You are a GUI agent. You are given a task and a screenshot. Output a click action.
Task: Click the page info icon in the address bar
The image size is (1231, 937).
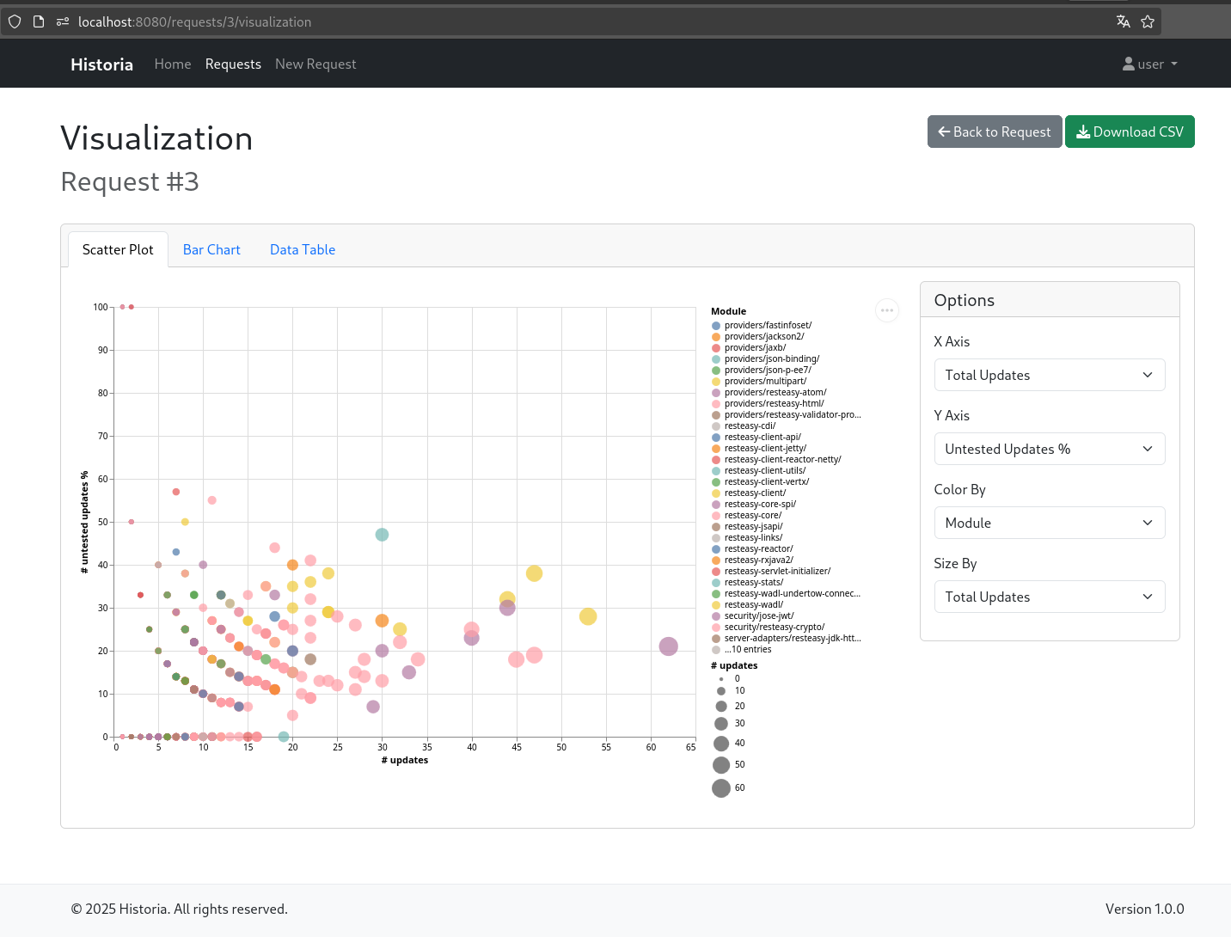(38, 21)
